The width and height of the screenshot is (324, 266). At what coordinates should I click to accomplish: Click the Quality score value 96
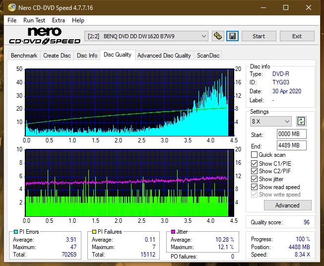[307, 222]
